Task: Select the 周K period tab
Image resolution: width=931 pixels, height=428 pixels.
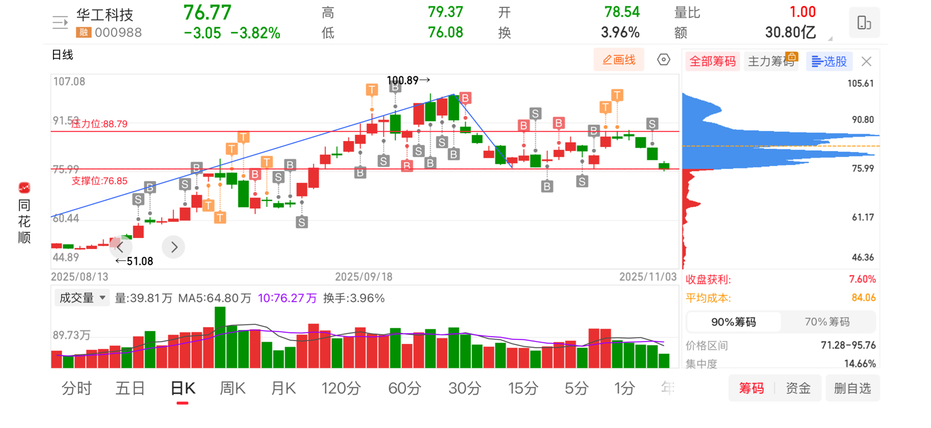Action: click(233, 388)
